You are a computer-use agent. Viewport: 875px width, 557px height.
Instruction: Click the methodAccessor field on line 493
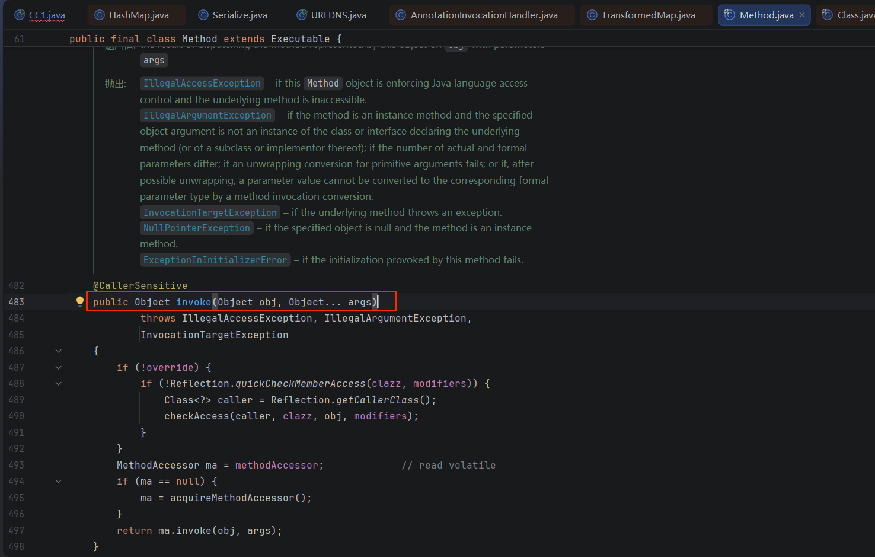point(277,466)
